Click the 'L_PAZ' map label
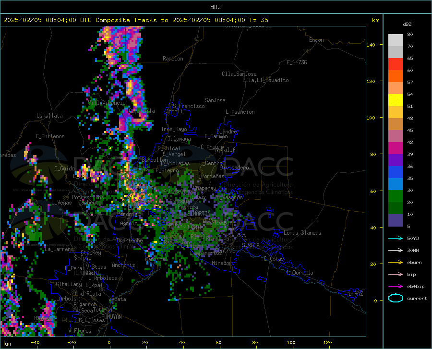 (356, 294)
